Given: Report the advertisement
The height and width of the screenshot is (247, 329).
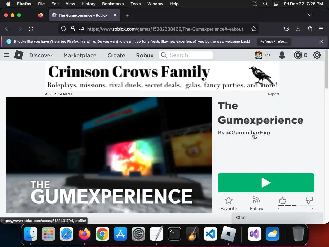Looking at the screenshot, I should (x=273, y=94).
